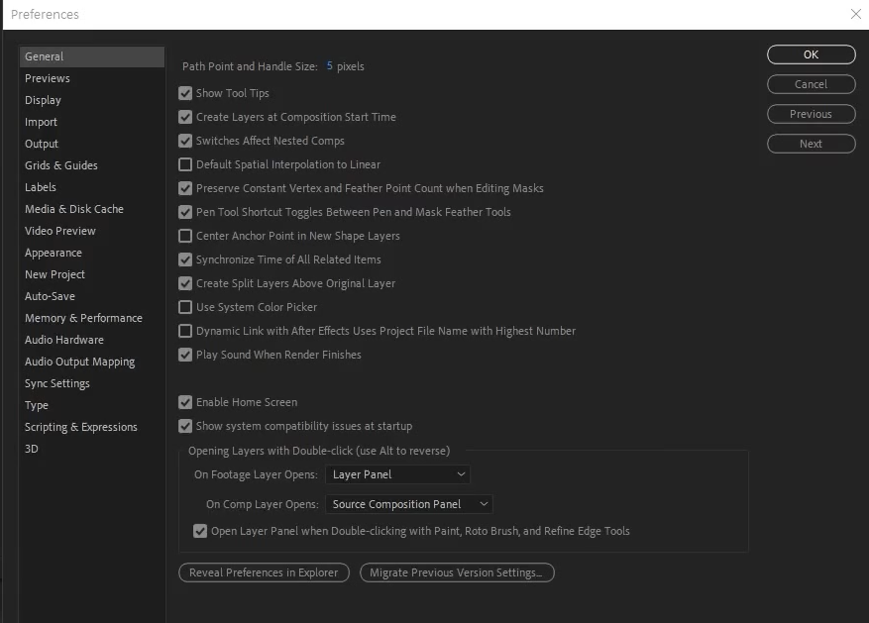Click the OK button
The width and height of the screenshot is (869, 623).
pyautogui.click(x=812, y=54)
